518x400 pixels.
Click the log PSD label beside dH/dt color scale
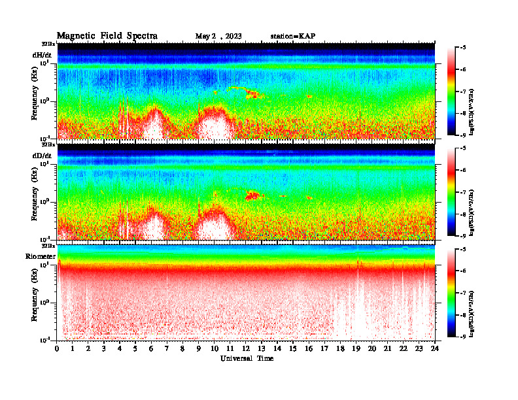pyautogui.click(x=472, y=112)
